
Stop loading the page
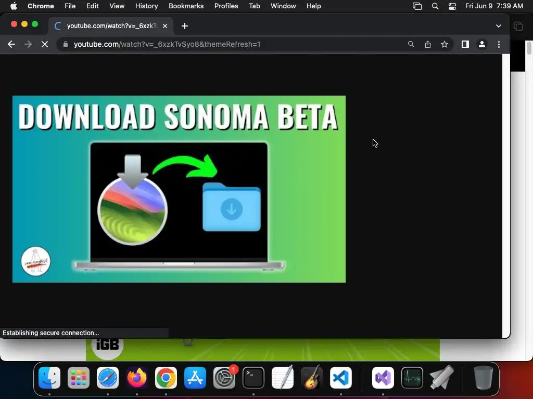(x=45, y=44)
